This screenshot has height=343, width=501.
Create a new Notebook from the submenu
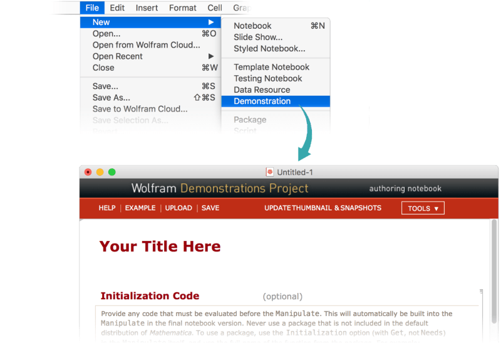(x=276, y=26)
